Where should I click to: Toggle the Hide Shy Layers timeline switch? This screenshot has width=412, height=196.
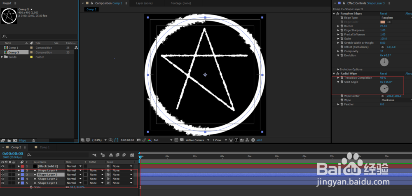111,155
